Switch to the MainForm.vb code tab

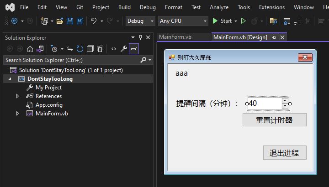click(x=175, y=37)
